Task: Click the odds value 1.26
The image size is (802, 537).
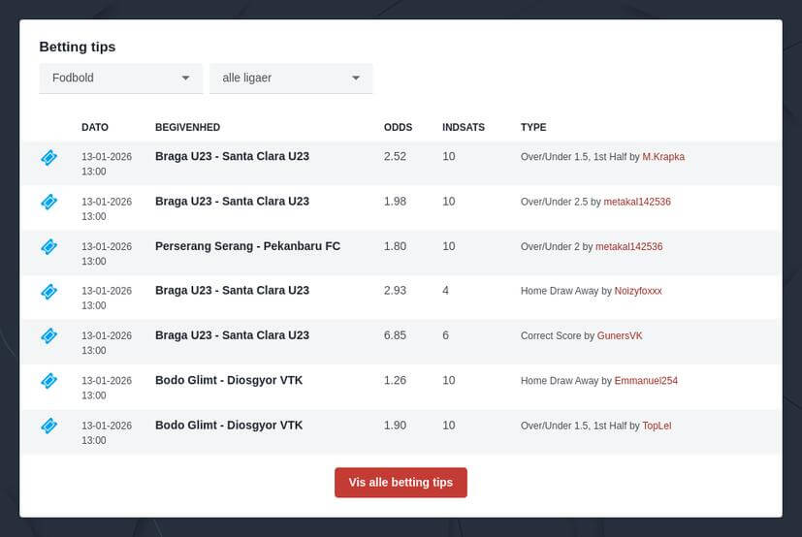Action: click(395, 381)
